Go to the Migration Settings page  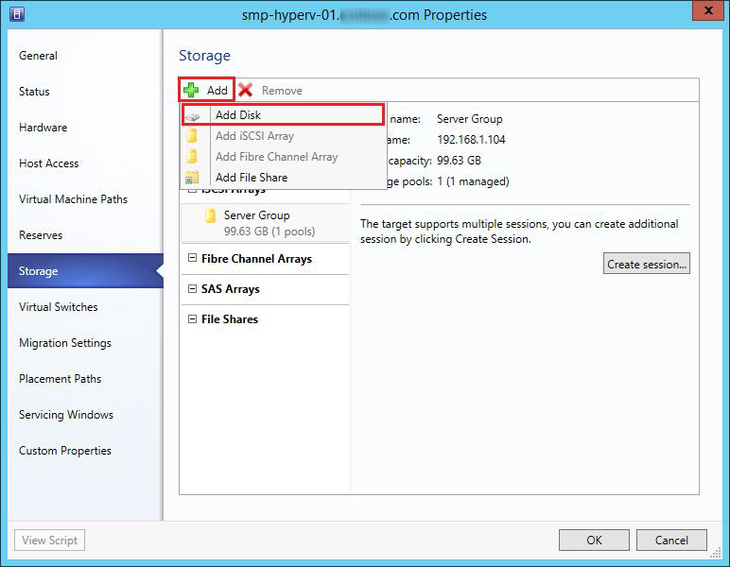click(65, 343)
